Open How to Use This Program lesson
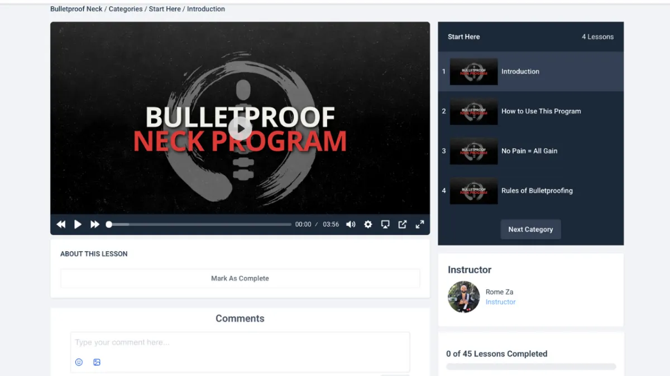The image size is (670, 376). click(x=530, y=111)
